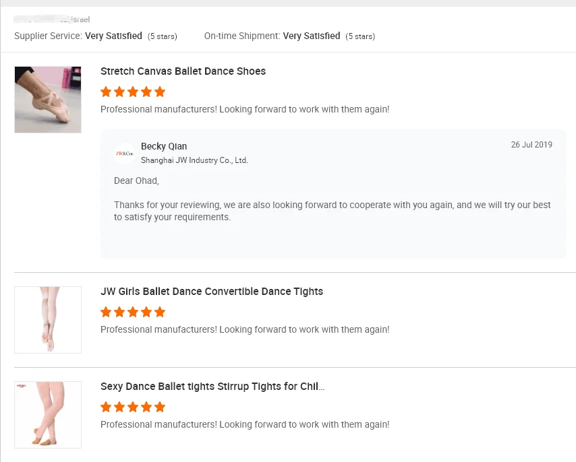Image resolution: width=576 pixels, height=462 pixels.
Task: Click review text under Stretch Canvas Shoes
Action: (x=245, y=109)
